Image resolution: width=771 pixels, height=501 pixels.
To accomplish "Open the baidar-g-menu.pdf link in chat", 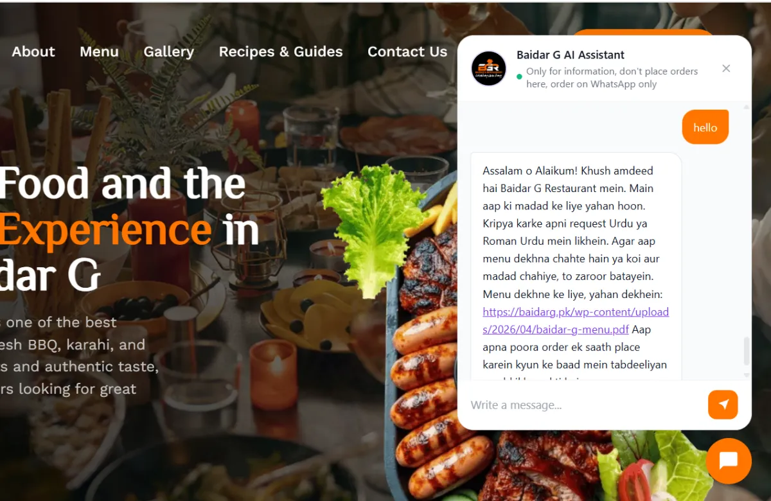I will click(x=576, y=321).
